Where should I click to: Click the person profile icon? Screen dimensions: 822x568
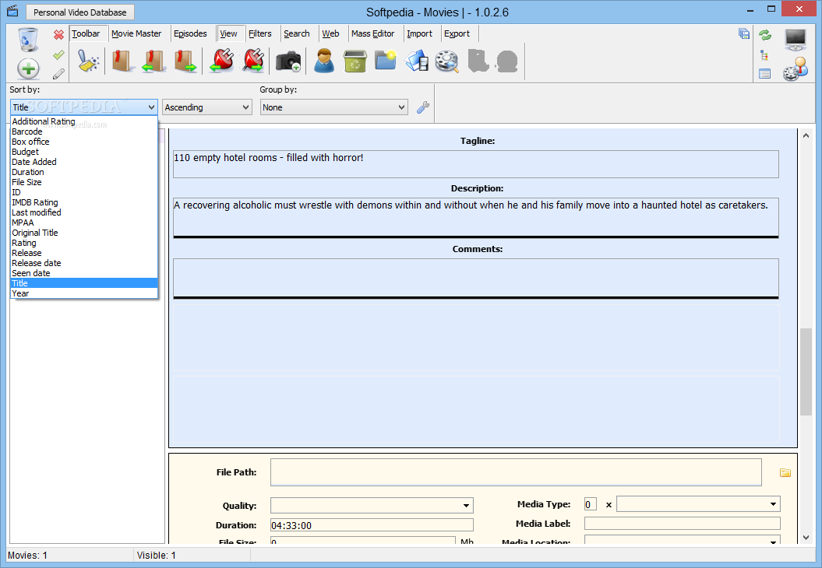324,61
